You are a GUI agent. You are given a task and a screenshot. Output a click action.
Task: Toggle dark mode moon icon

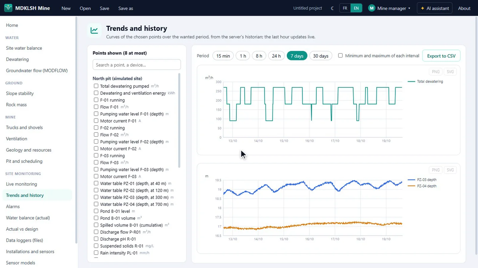point(332,8)
